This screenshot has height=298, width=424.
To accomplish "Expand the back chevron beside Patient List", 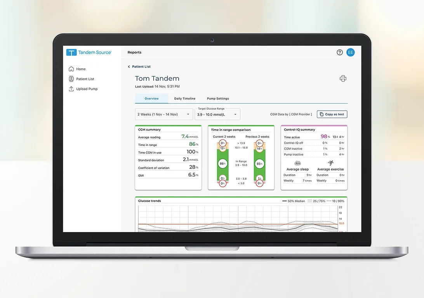I will pyautogui.click(x=129, y=66).
